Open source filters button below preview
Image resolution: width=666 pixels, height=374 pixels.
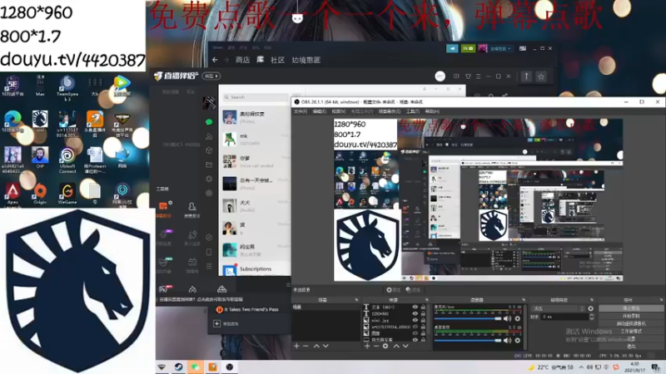click(x=413, y=289)
